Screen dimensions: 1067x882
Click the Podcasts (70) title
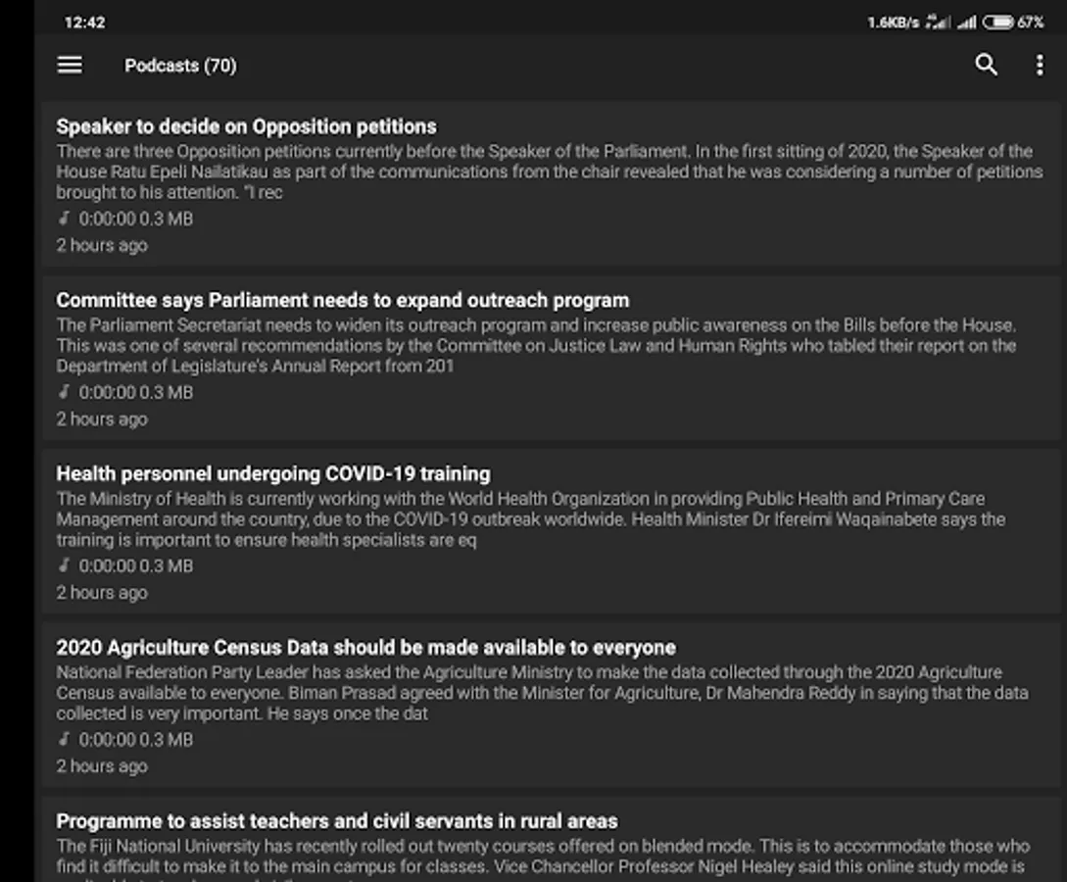tap(180, 66)
